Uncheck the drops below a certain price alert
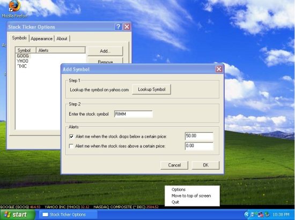The height and width of the screenshot is (220, 295). (x=71, y=136)
